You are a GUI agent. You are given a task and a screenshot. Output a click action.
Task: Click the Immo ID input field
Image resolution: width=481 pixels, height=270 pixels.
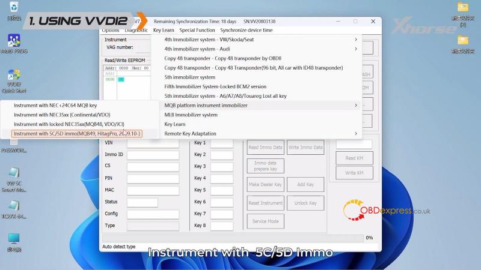pos(153,155)
